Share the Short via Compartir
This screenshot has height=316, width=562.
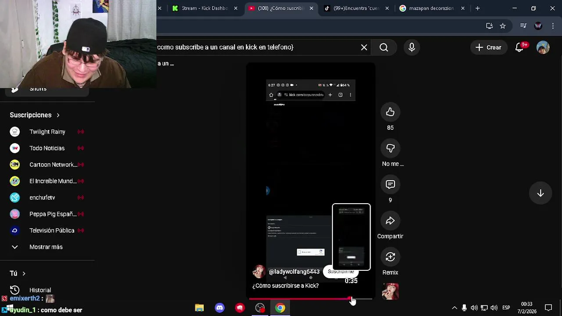pos(390,221)
